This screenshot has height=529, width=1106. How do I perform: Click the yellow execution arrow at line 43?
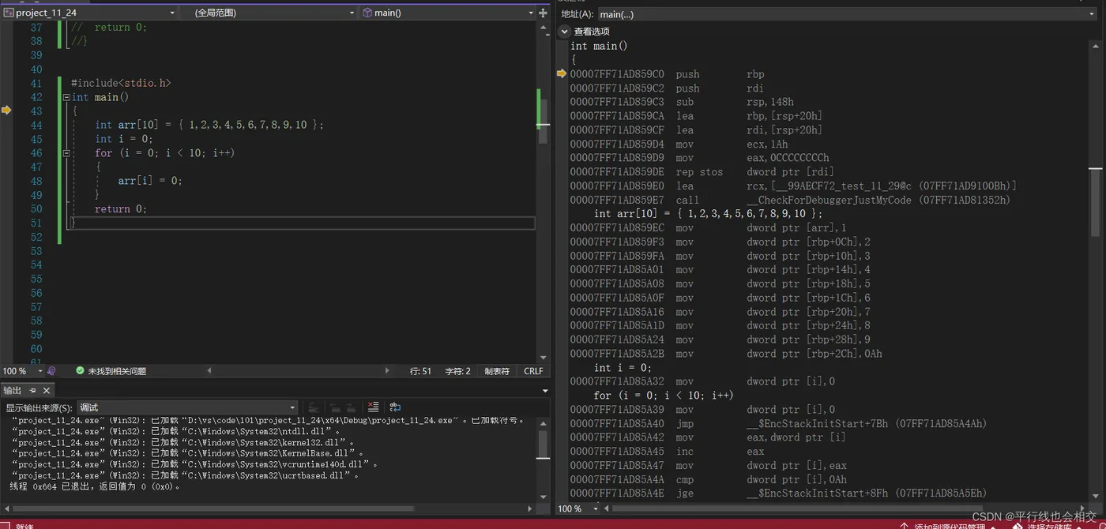[x=6, y=111]
